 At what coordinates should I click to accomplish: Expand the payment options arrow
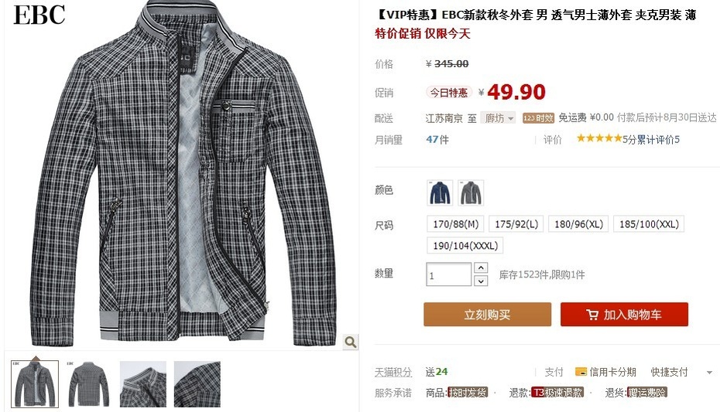(x=709, y=372)
